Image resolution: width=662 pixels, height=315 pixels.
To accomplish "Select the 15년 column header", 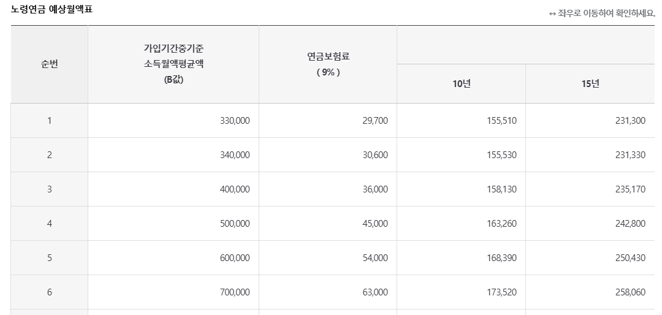I will click(590, 83).
